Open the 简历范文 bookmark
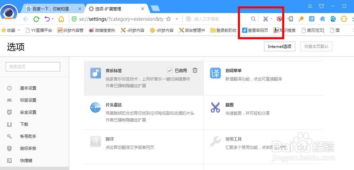This screenshot has width=354, height=170. [313, 30]
